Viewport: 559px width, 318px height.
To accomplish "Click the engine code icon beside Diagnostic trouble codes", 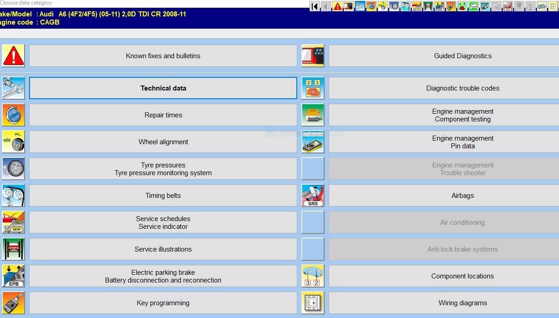I will point(313,88).
